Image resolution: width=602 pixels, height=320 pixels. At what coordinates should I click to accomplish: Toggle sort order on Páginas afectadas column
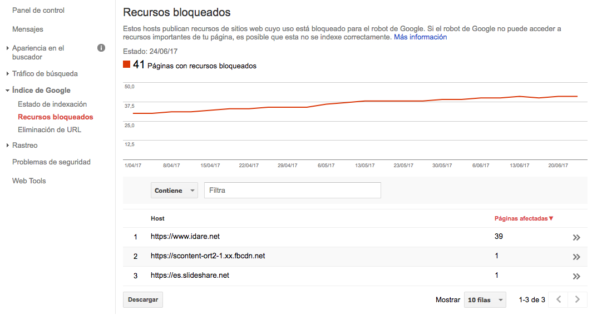click(523, 218)
